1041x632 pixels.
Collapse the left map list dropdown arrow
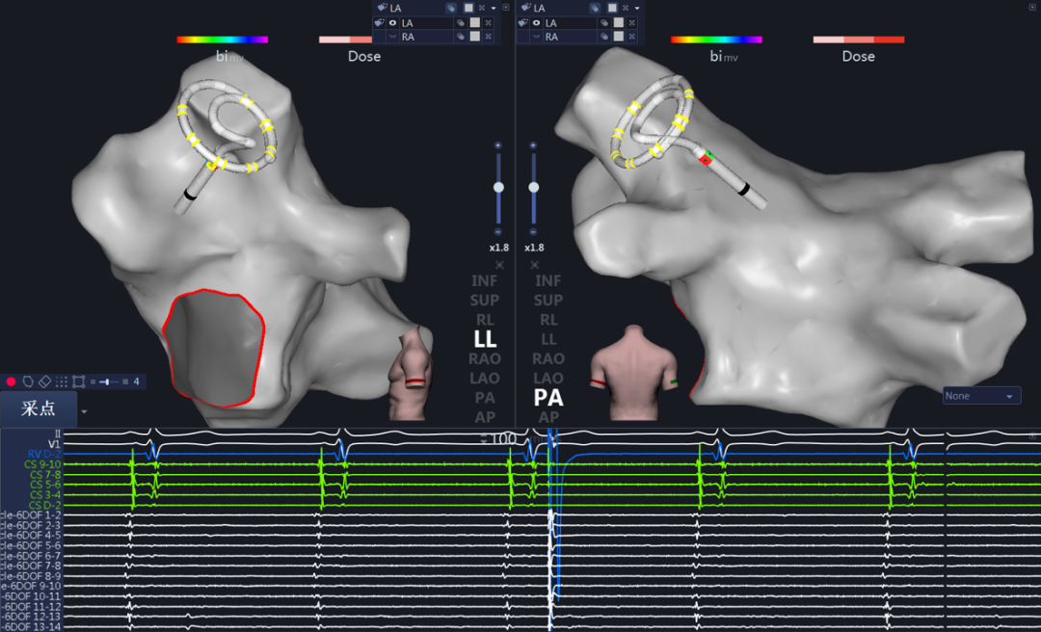pos(494,9)
